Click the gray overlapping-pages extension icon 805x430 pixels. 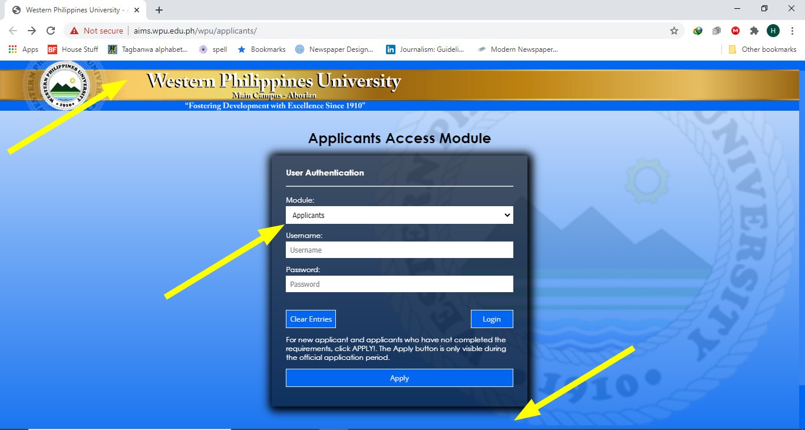pos(717,31)
